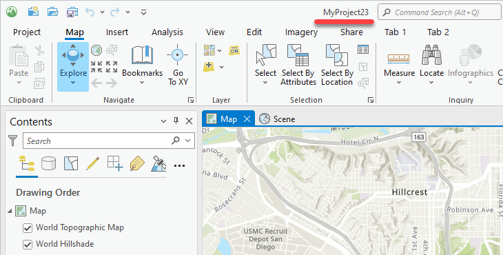Click the Full Extent globe icon
The image size is (503, 255).
(x=96, y=50)
